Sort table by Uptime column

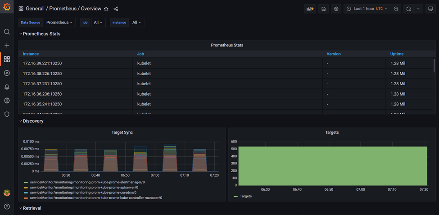[x=397, y=54]
